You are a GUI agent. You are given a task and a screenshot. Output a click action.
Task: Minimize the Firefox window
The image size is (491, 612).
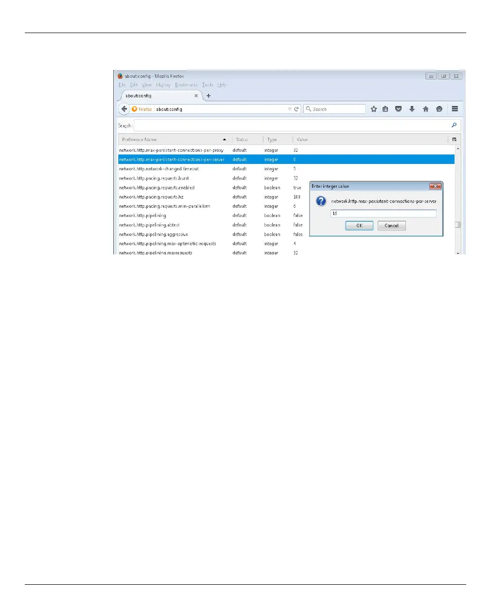coord(431,76)
